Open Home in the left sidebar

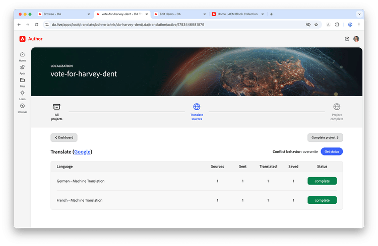click(22, 56)
